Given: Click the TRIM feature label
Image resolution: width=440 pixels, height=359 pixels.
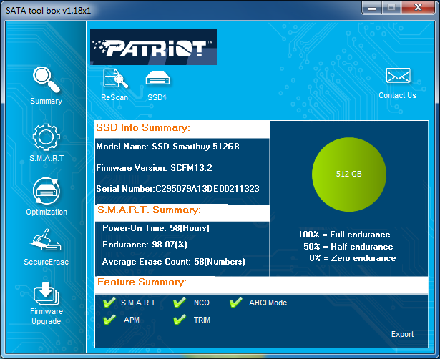Looking at the screenshot, I should 202,320.
